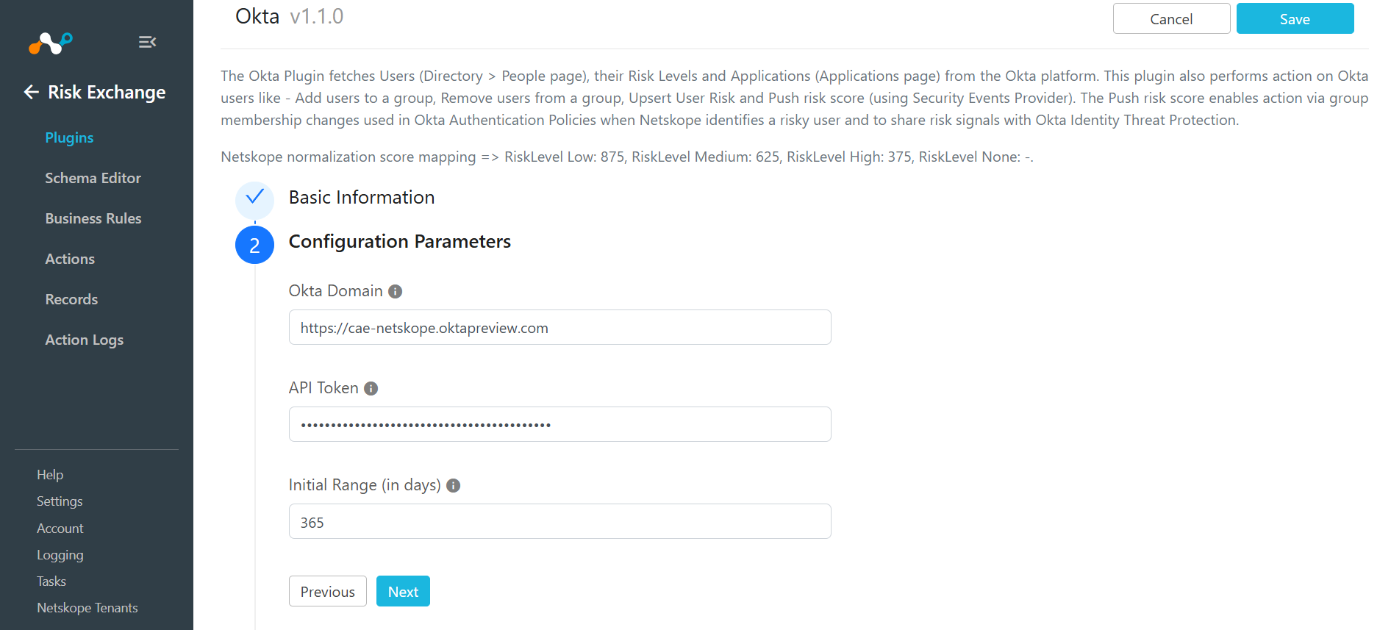Screen dimensions: 1391x630
Task: Open Netskope Tenants link
Action: tap(87, 608)
